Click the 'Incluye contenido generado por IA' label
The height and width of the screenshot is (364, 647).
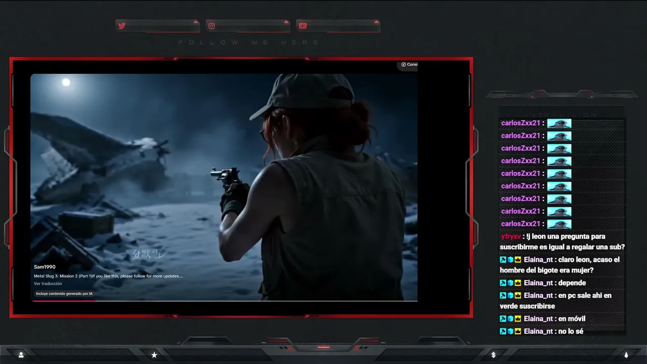[64, 294]
